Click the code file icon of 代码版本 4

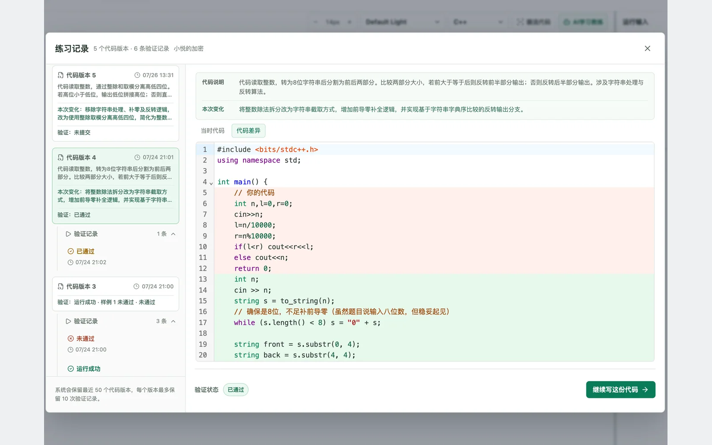coord(61,158)
